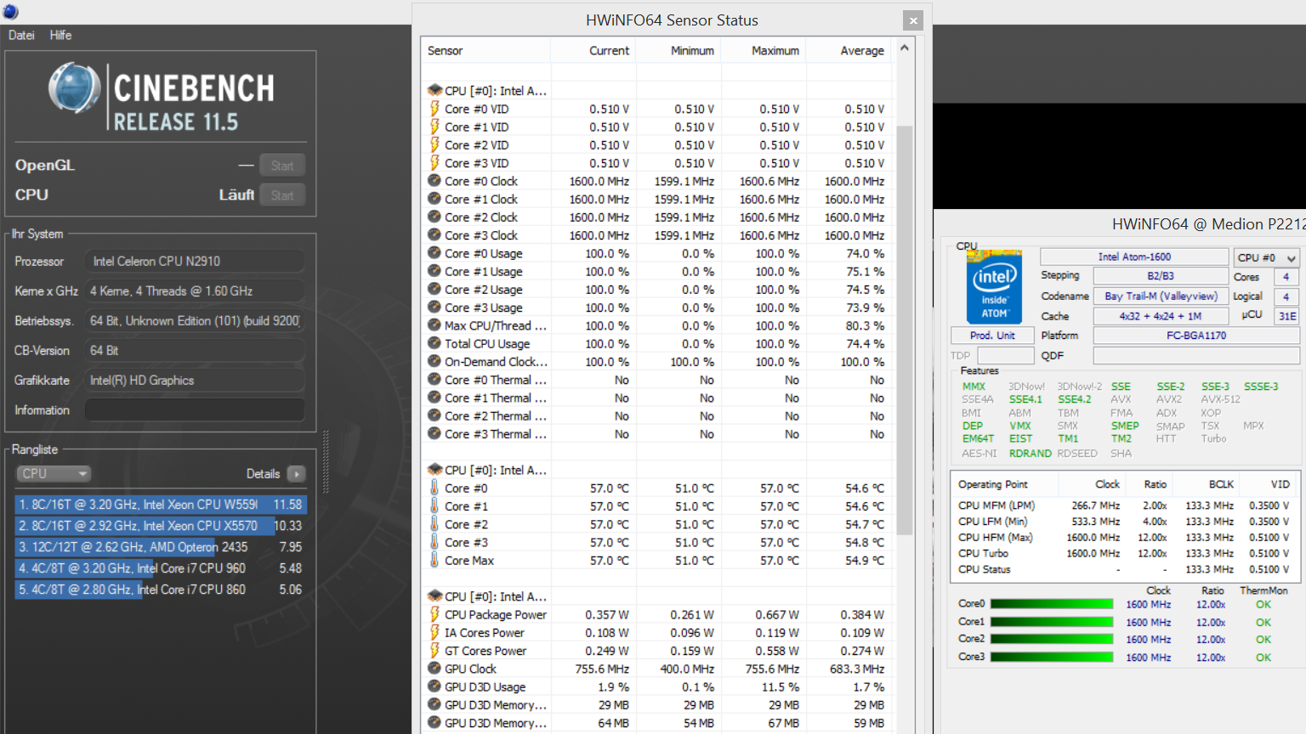The height and width of the screenshot is (734, 1306).
Task: Click the Max CPU/Thread usage icon
Action: coord(434,325)
